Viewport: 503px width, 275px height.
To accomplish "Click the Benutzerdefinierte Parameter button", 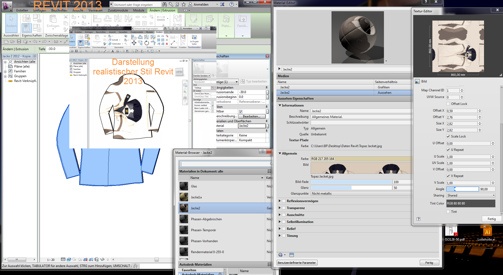I will [x=297, y=263].
